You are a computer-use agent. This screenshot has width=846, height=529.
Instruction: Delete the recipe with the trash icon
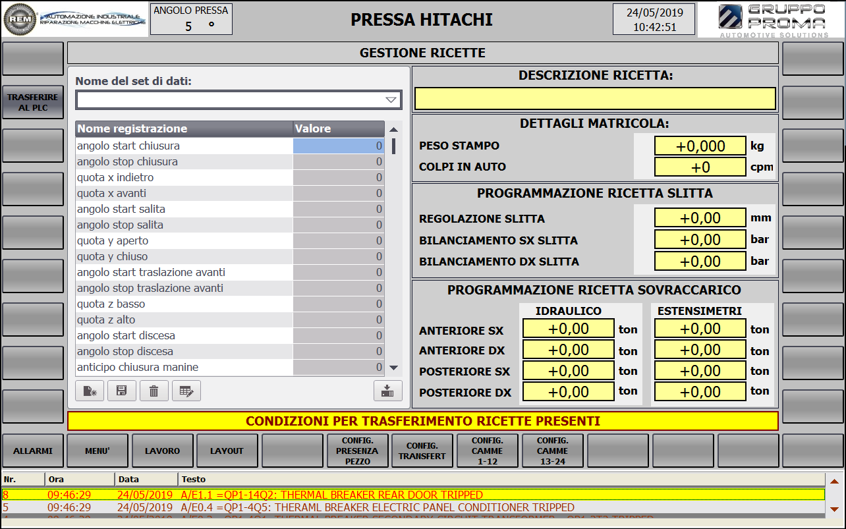click(154, 391)
